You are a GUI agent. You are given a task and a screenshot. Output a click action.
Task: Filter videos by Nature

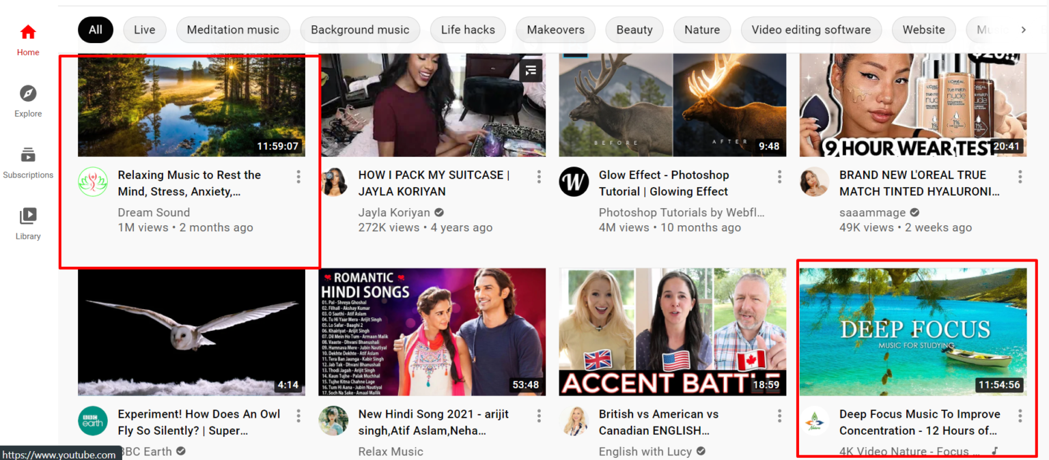[x=701, y=29]
